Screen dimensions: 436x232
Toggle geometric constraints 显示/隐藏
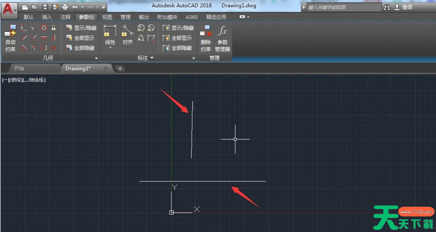(82, 28)
